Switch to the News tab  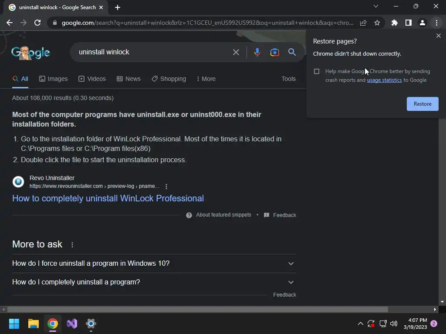(x=128, y=79)
